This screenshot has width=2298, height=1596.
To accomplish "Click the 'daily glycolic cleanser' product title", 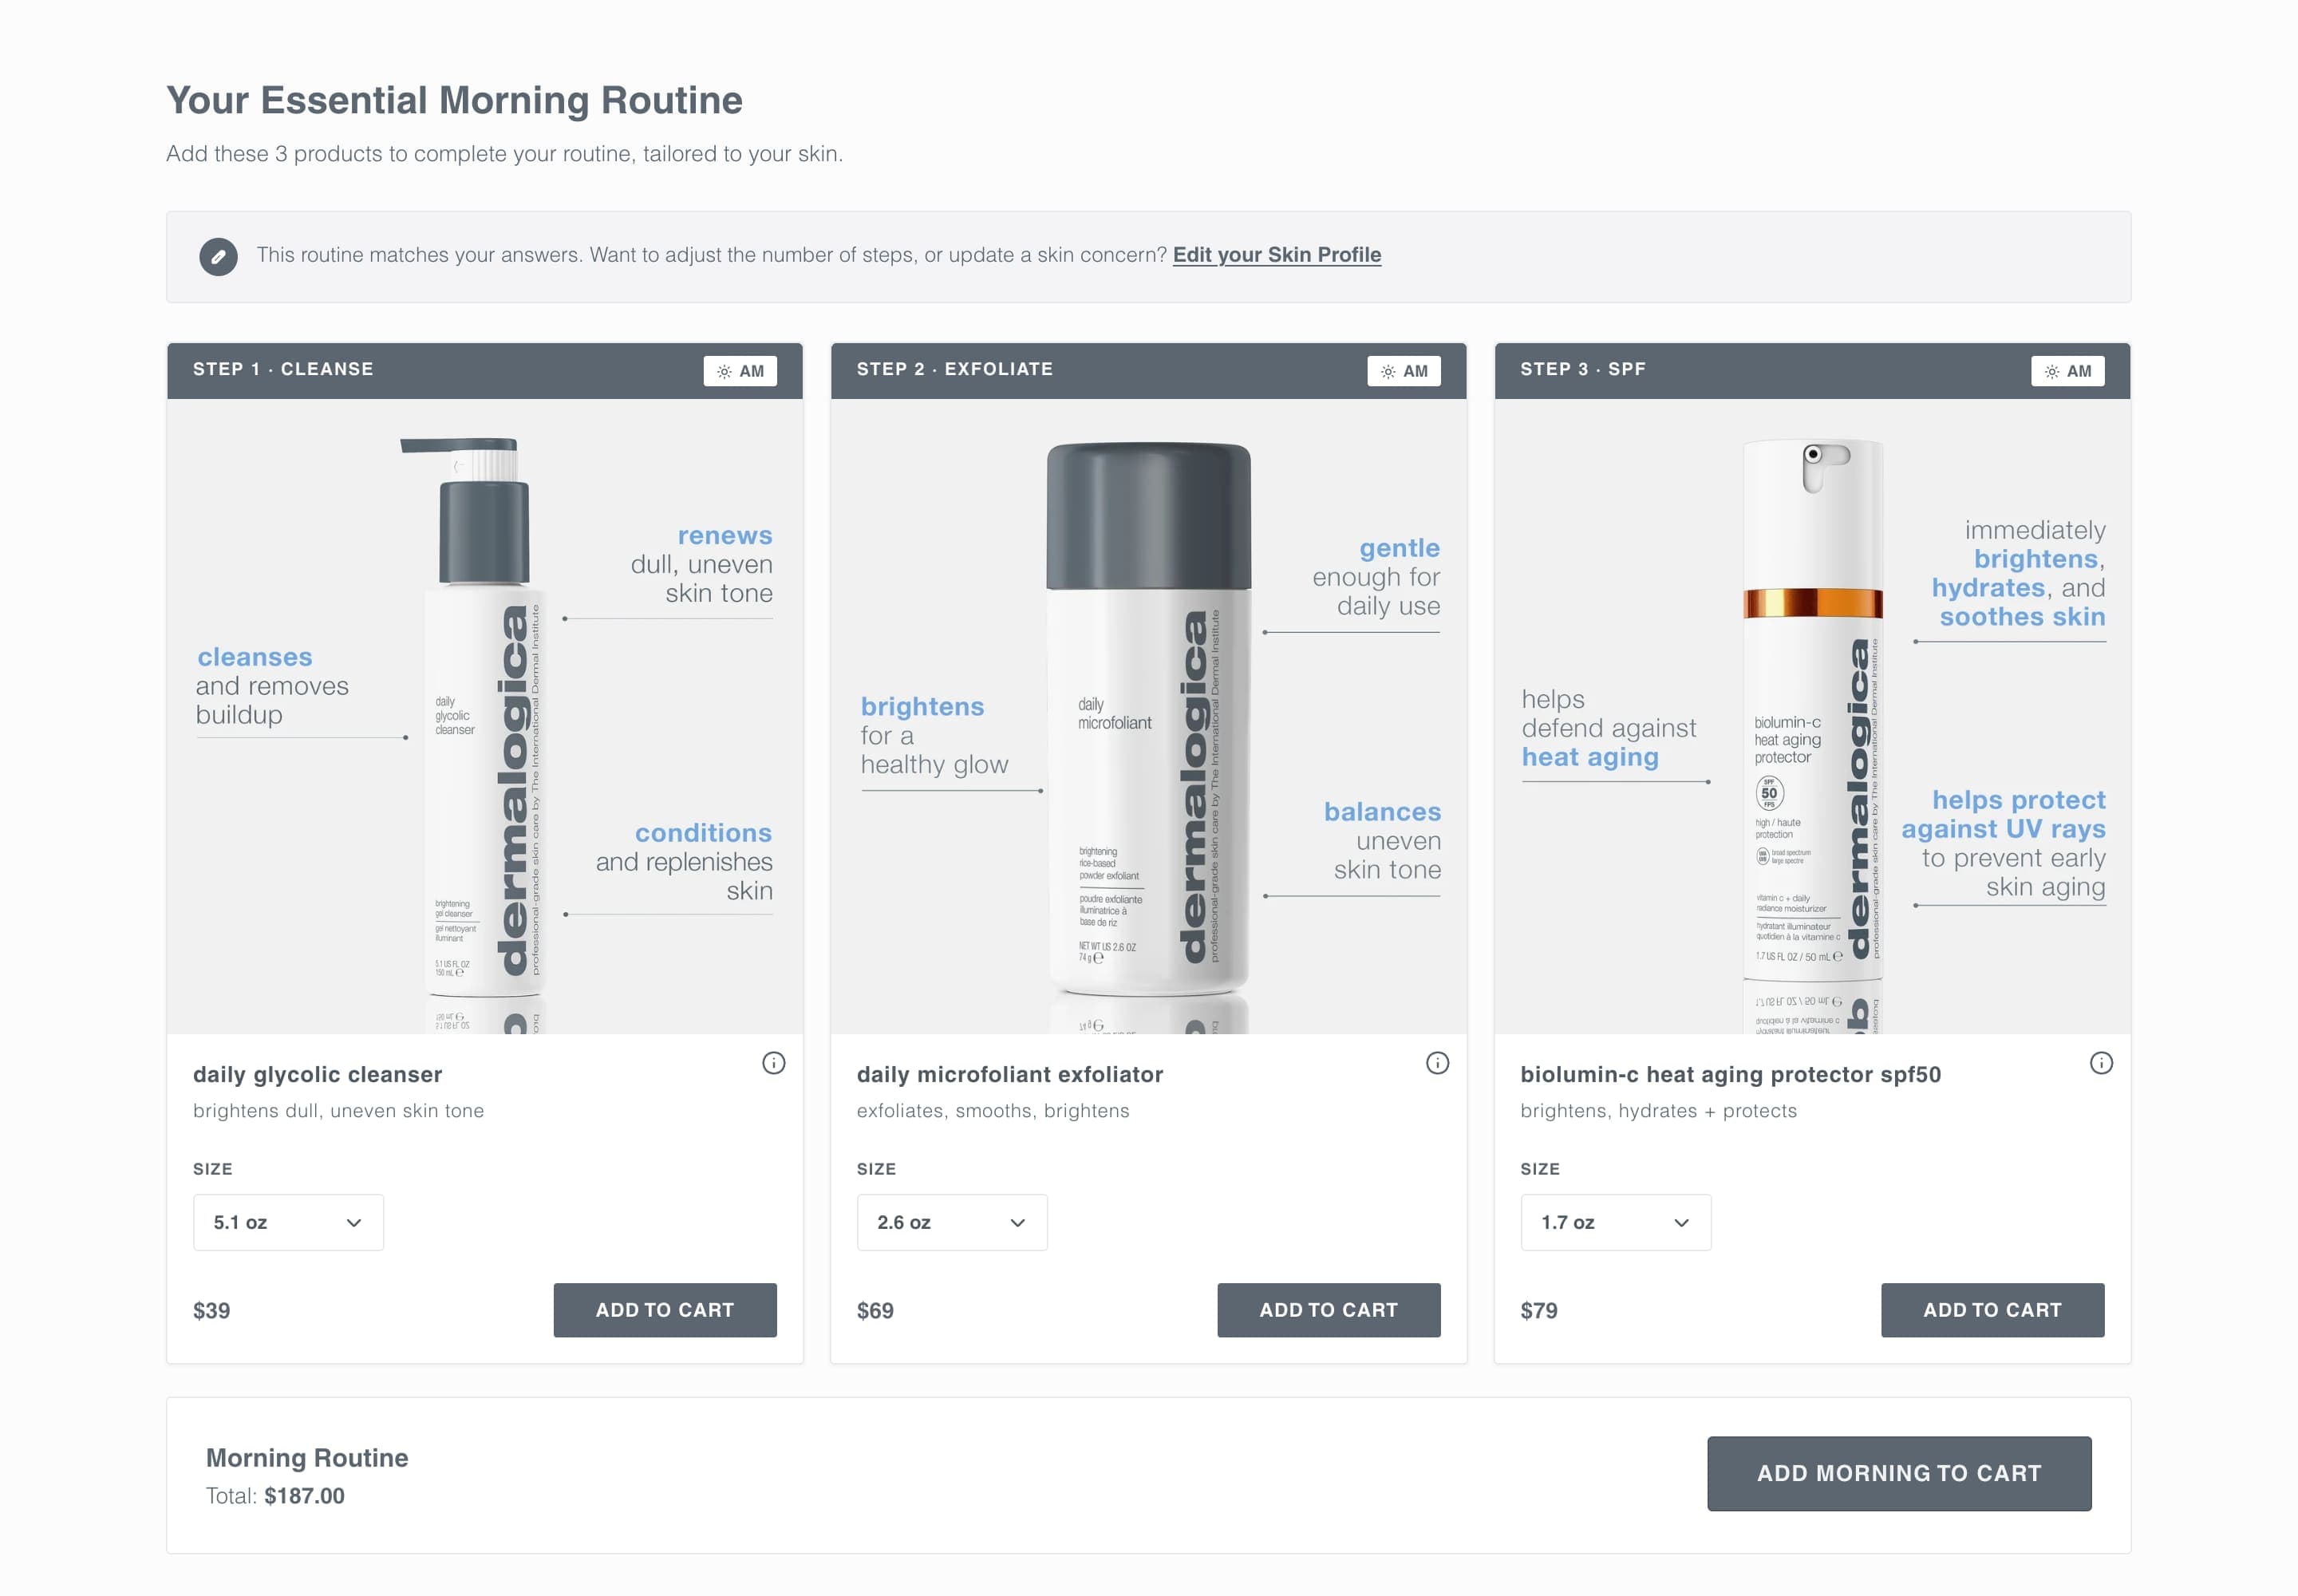I will 317,1075.
